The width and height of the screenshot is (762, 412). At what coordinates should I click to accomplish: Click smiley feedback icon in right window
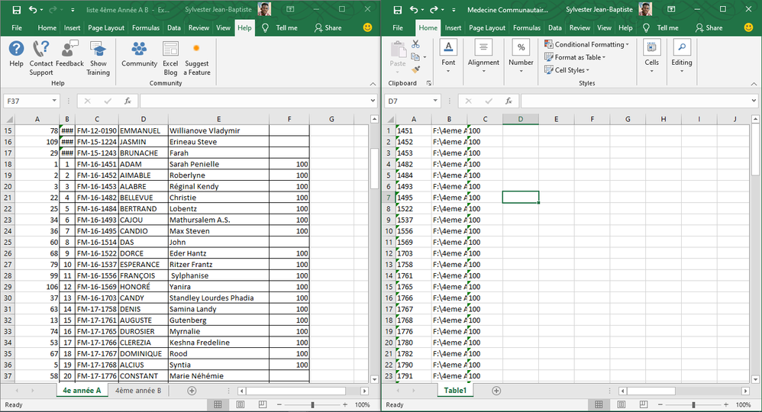pos(748,27)
